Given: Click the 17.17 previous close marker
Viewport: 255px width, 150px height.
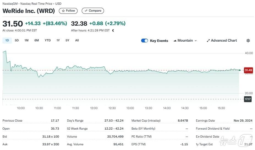Looking at the screenshot, I should tap(248, 99).
